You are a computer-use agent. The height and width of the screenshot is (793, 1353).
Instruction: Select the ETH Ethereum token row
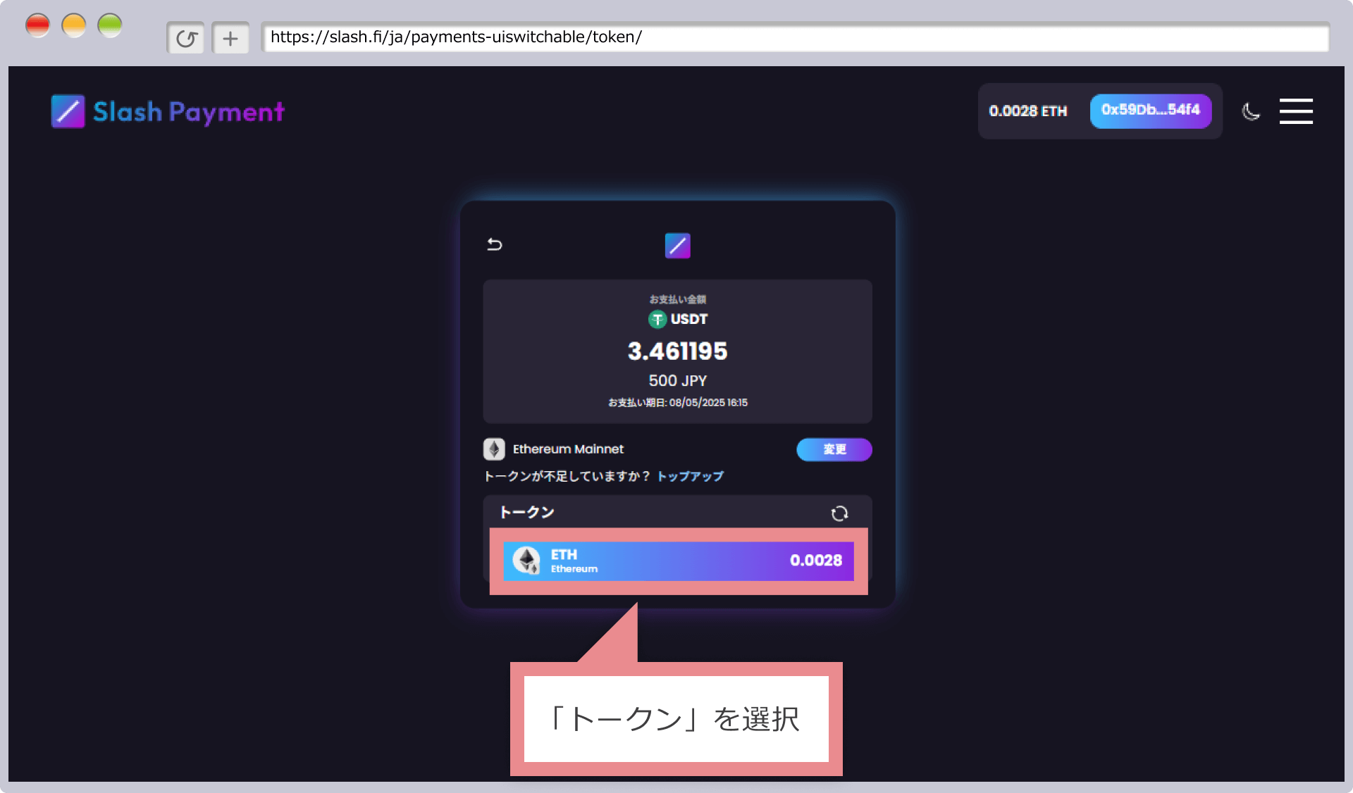pos(678,561)
